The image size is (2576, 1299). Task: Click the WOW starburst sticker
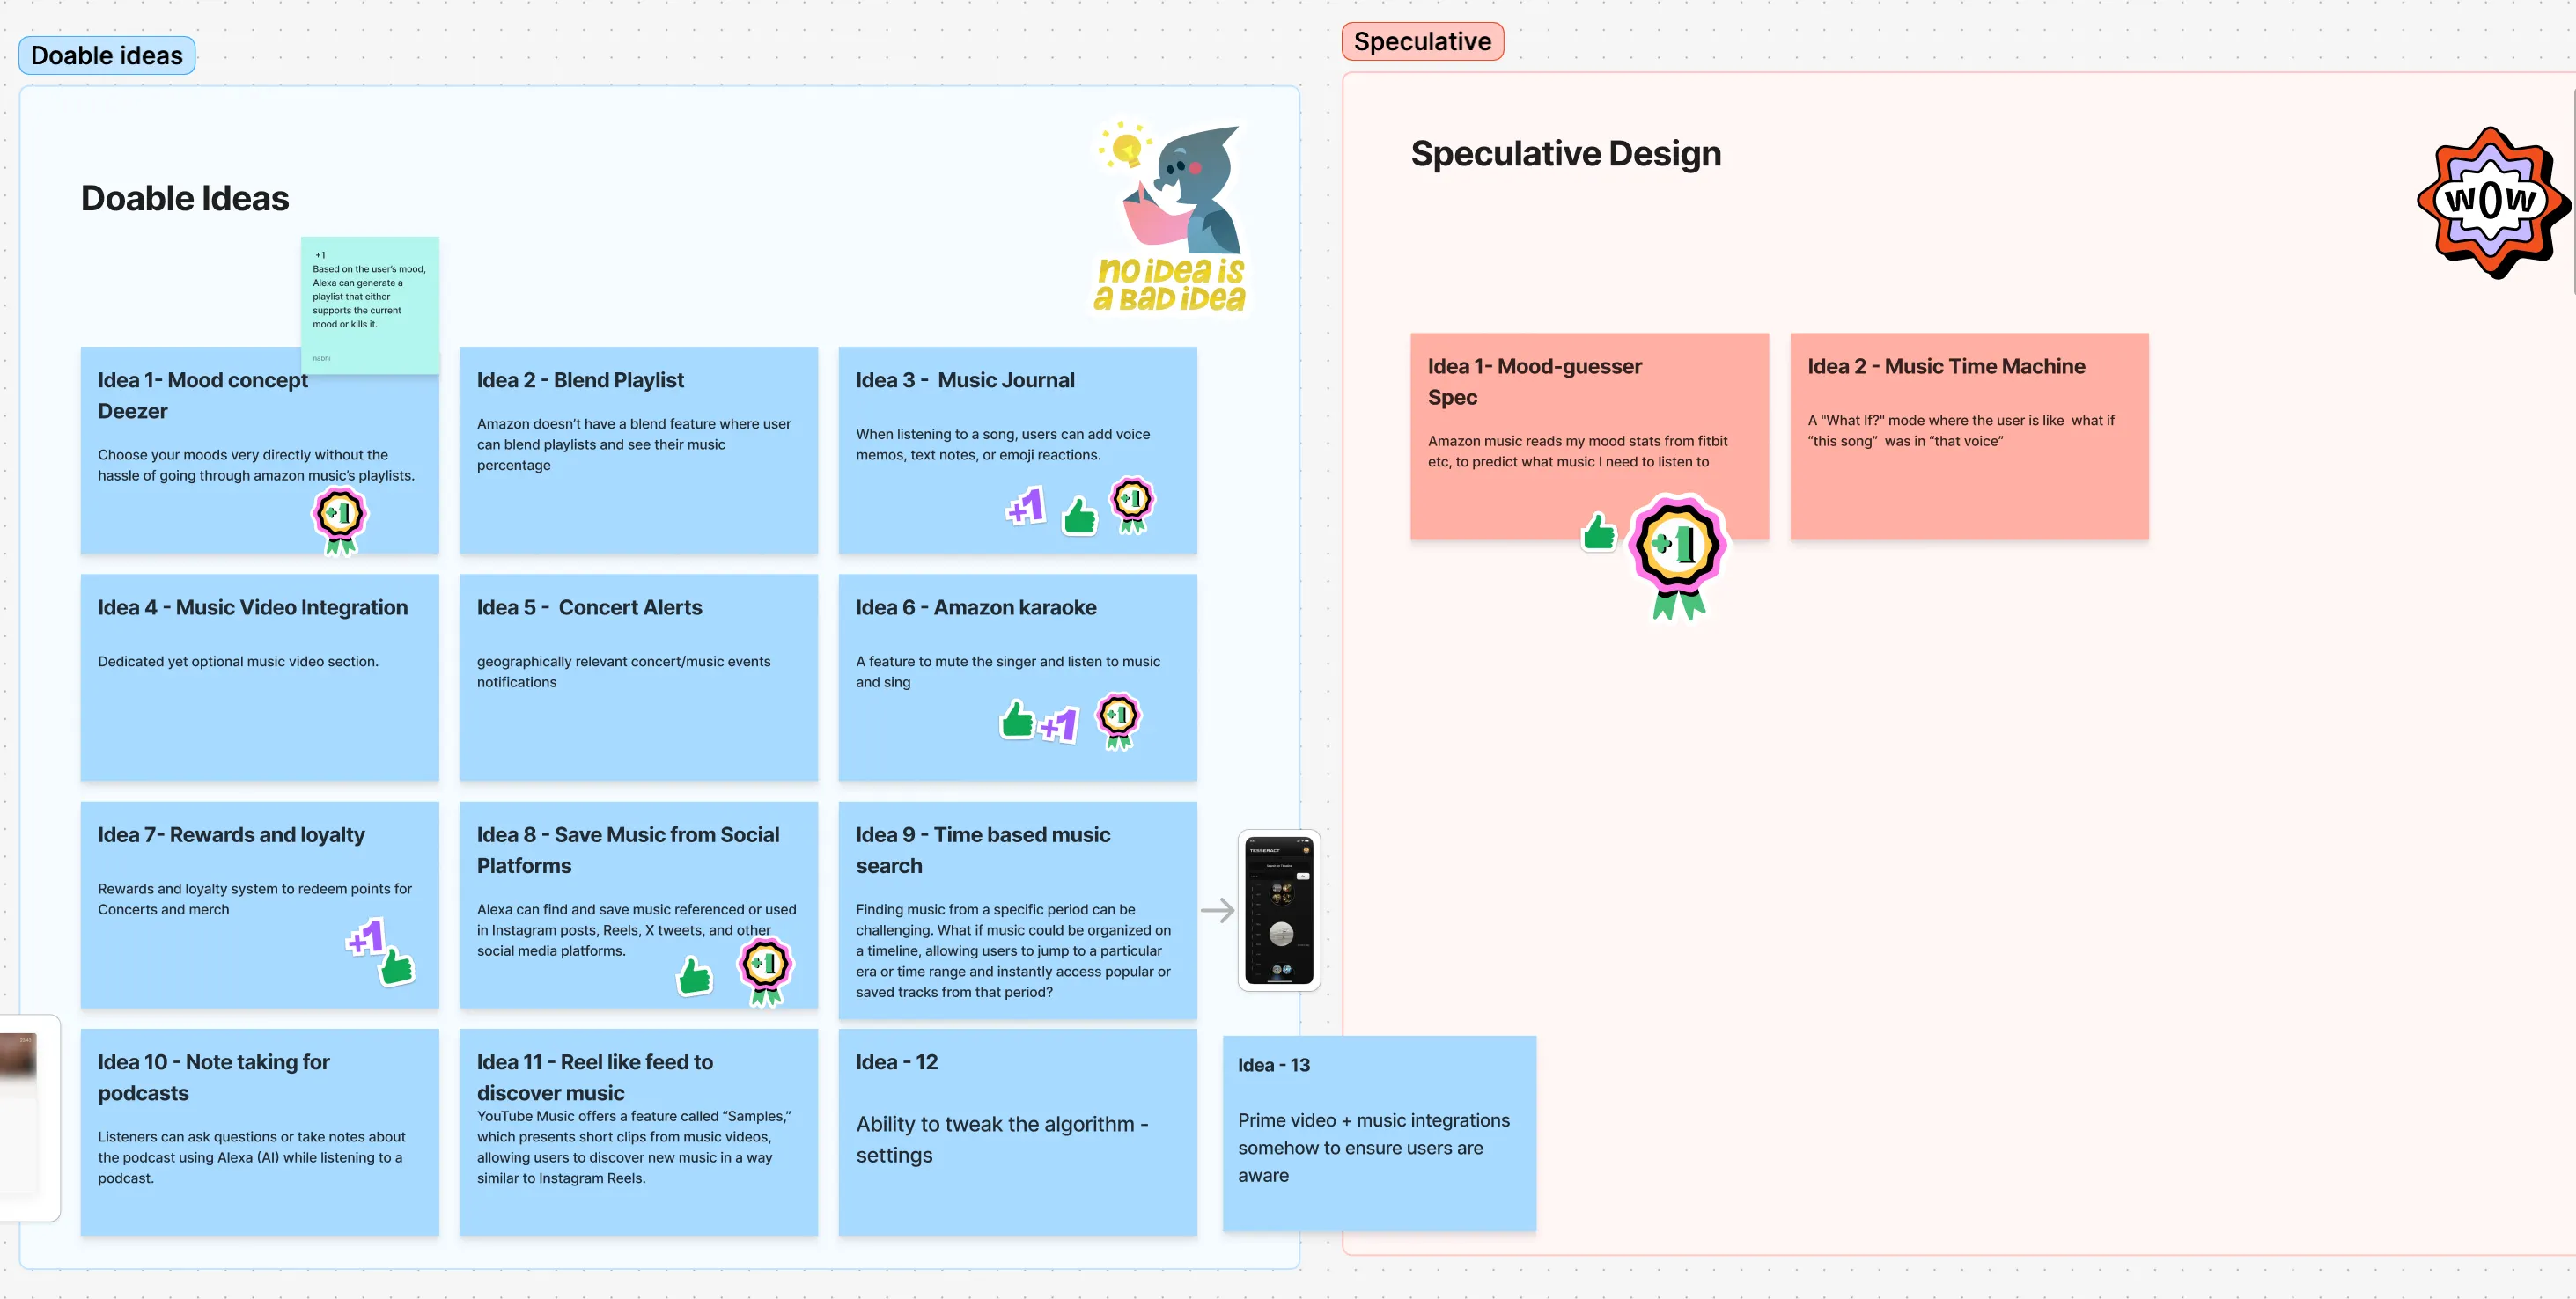click(2490, 201)
